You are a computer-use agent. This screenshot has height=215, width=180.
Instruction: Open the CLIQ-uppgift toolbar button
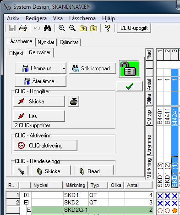click(x=134, y=28)
